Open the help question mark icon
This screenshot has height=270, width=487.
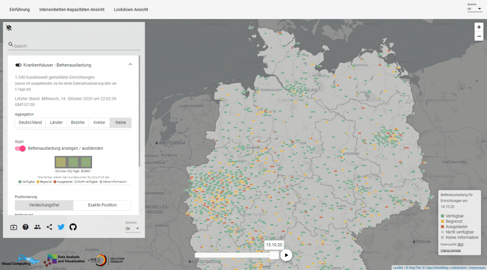(25, 227)
